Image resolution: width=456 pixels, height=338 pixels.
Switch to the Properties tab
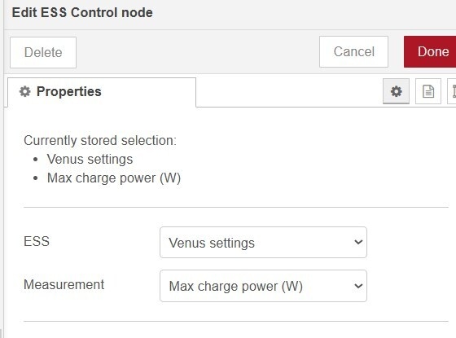point(102,92)
